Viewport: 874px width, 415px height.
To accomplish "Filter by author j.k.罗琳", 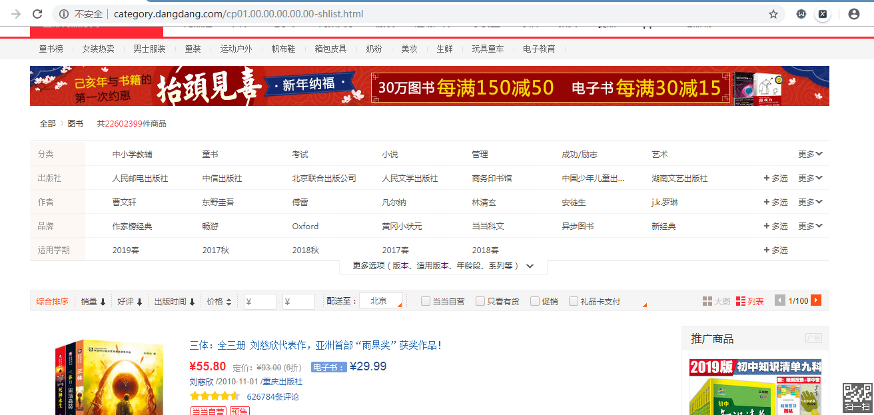I will click(665, 202).
